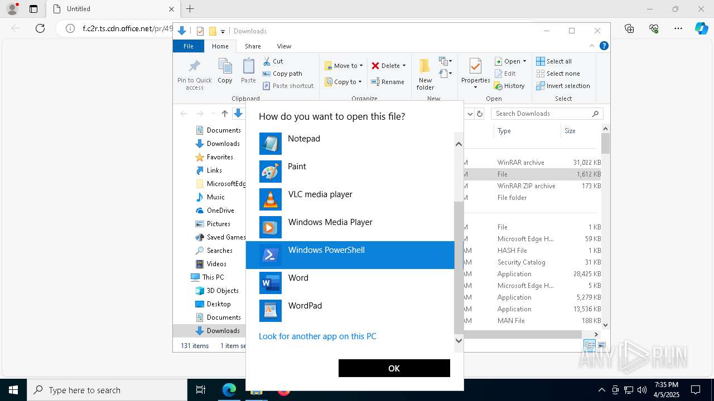Open Windows Start menu

(x=13, y=390)
